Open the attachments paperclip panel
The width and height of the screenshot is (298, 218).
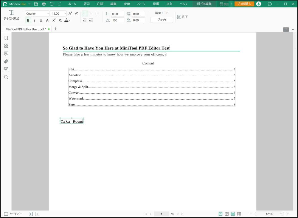(x=6, y=61)
